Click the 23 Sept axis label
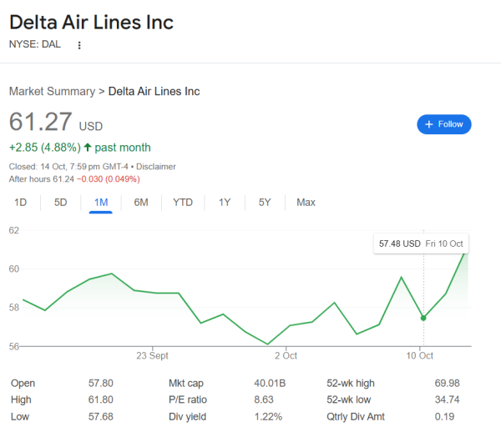501x432 pixels. click(153, 354)
